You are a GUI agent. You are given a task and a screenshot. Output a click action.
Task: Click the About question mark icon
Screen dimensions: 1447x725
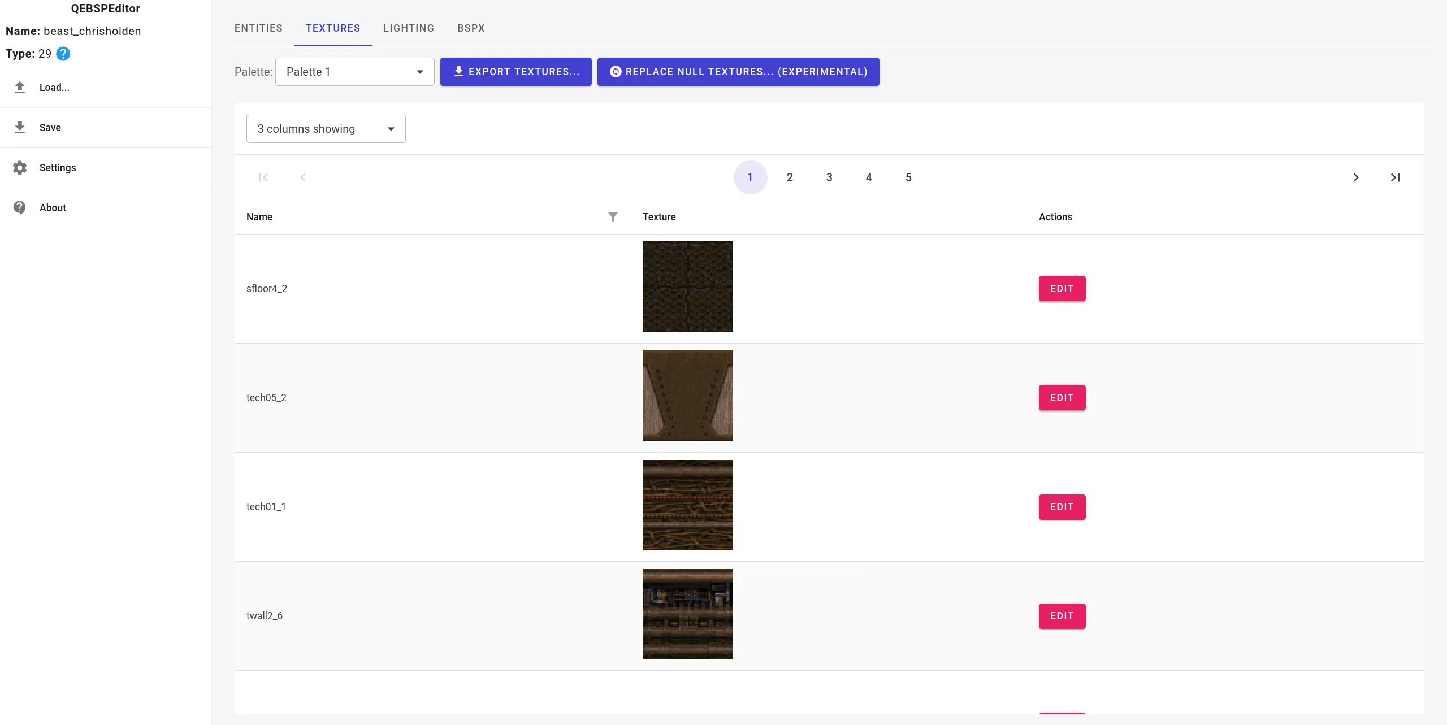[20, 207]
